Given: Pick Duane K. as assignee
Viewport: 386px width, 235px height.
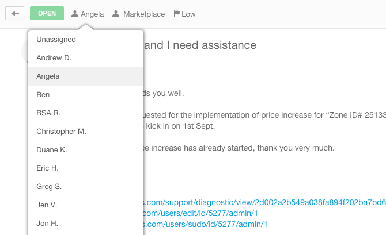Looking at the screenshot, I should click(x=86, y=150).
